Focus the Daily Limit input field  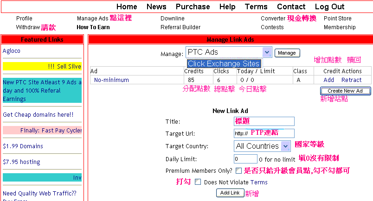point(245,159)
